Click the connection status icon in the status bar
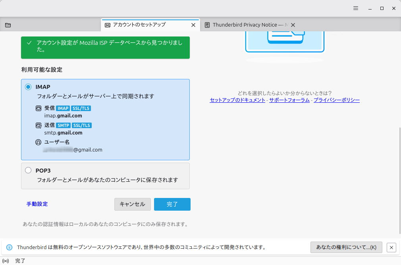This screenshot has height=265, width=401. coord(6,261)
